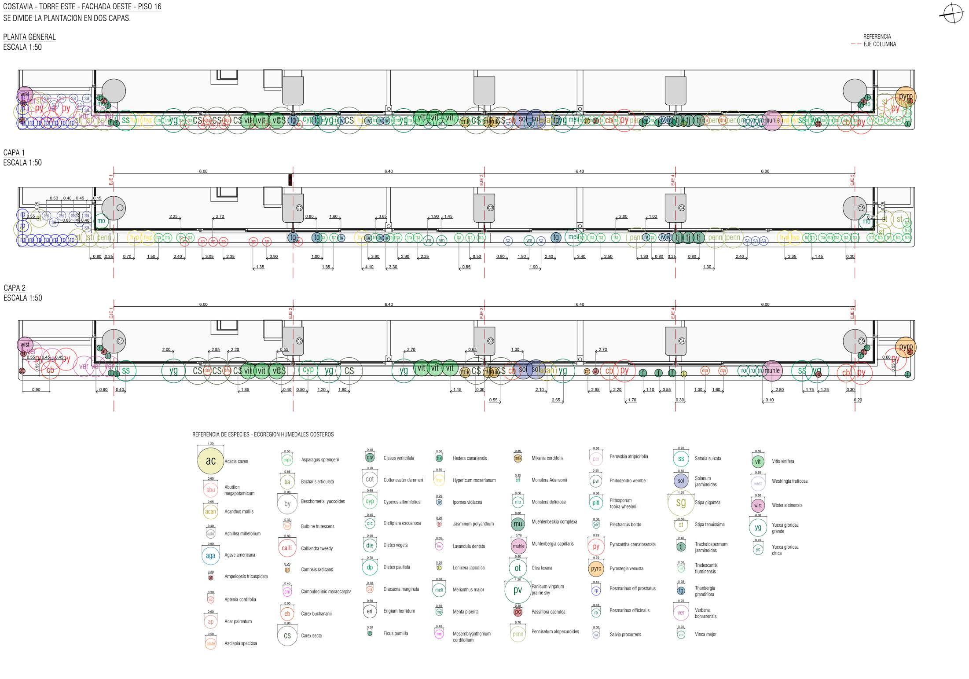Select the Carex secta 'cs' legend circle

coord(287,635)
